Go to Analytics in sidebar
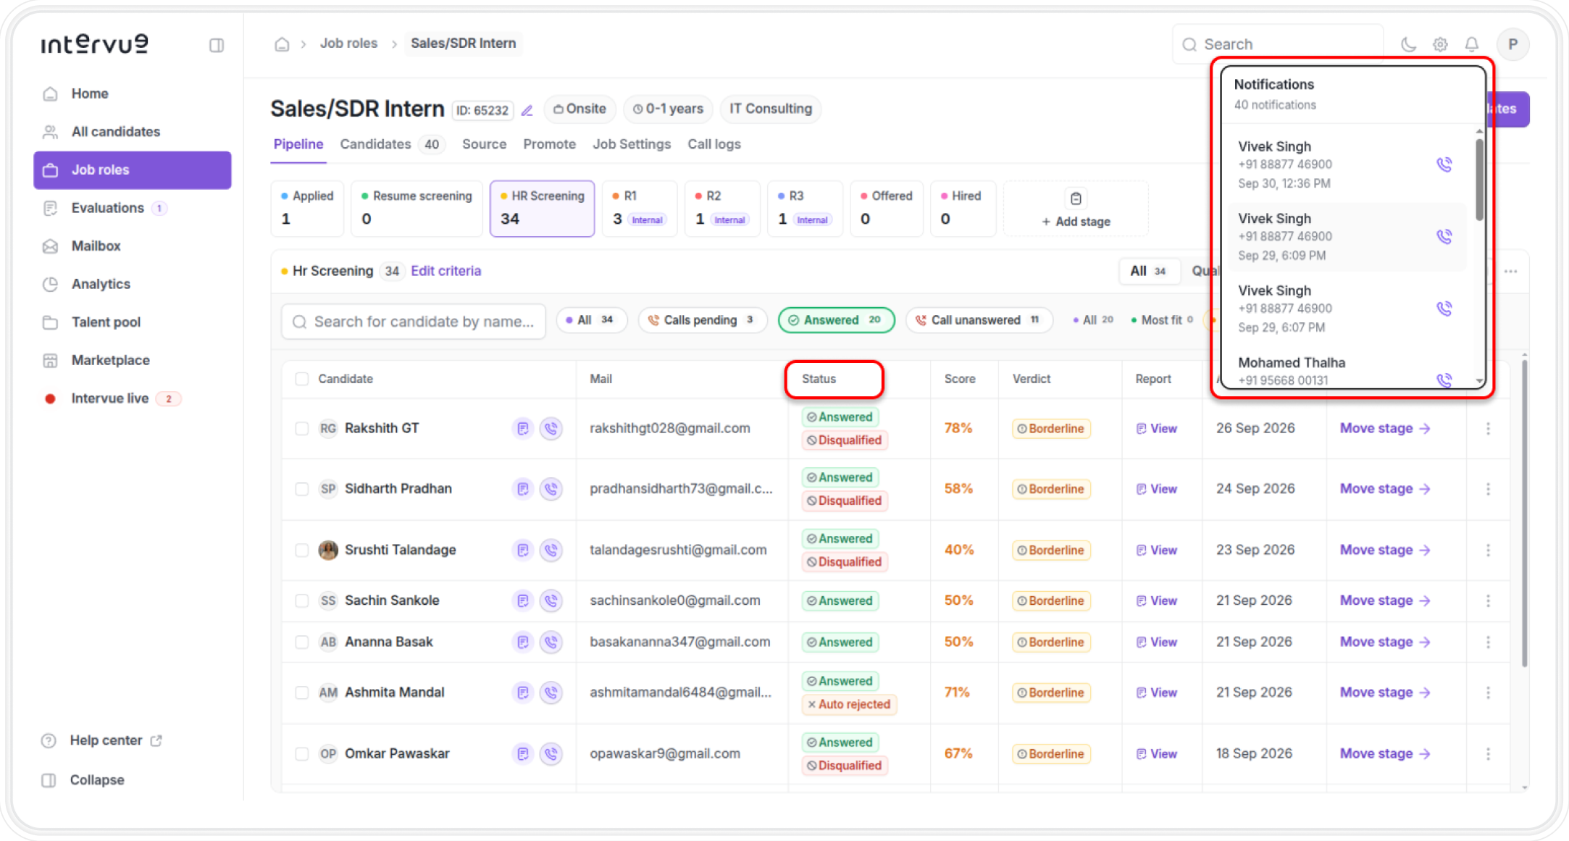Image resolution: width=1569 pixels, height=841 pixels. pyautogui.click(x=133, y=284)
